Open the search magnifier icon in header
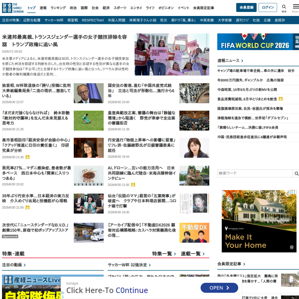The image size is (299, 299). click(284, 7)
